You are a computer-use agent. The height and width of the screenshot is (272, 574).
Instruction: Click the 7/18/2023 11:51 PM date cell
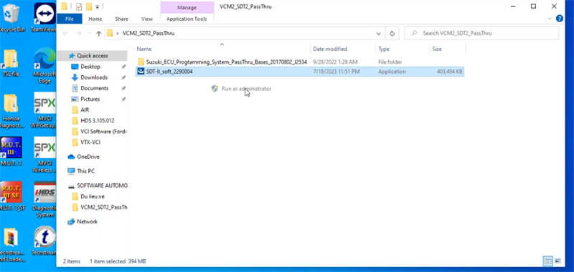tap(336, 72)
